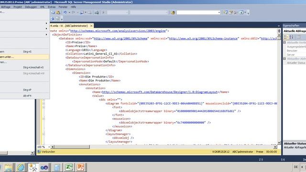Click the search input field in toolbar
Viewport: 306px width, 172px height.
pos(197,12)
